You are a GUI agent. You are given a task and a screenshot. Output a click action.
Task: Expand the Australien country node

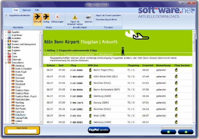click(6, 38)
